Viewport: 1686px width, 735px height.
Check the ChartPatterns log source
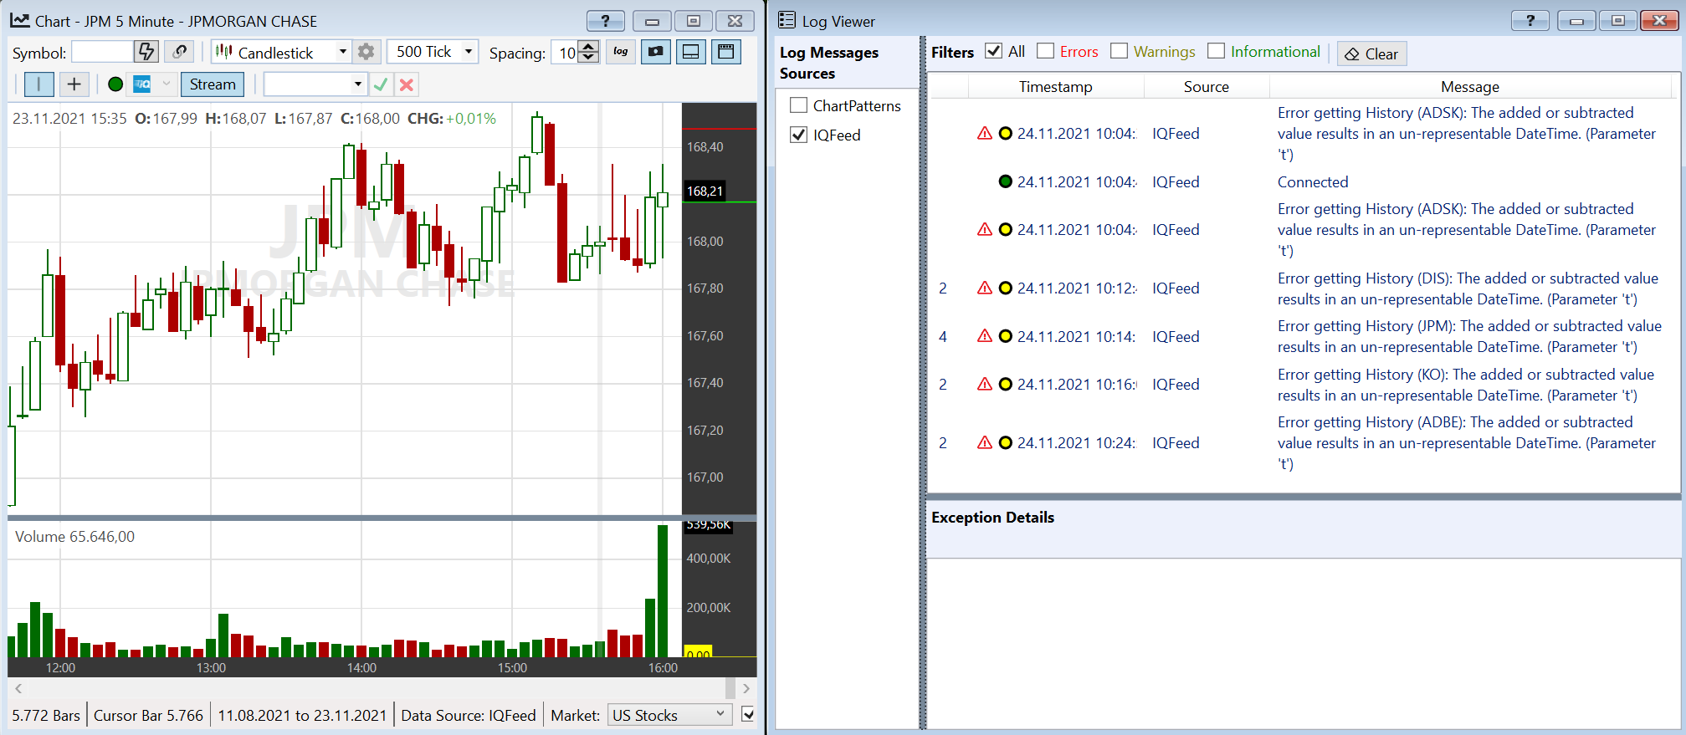point(799,105)
